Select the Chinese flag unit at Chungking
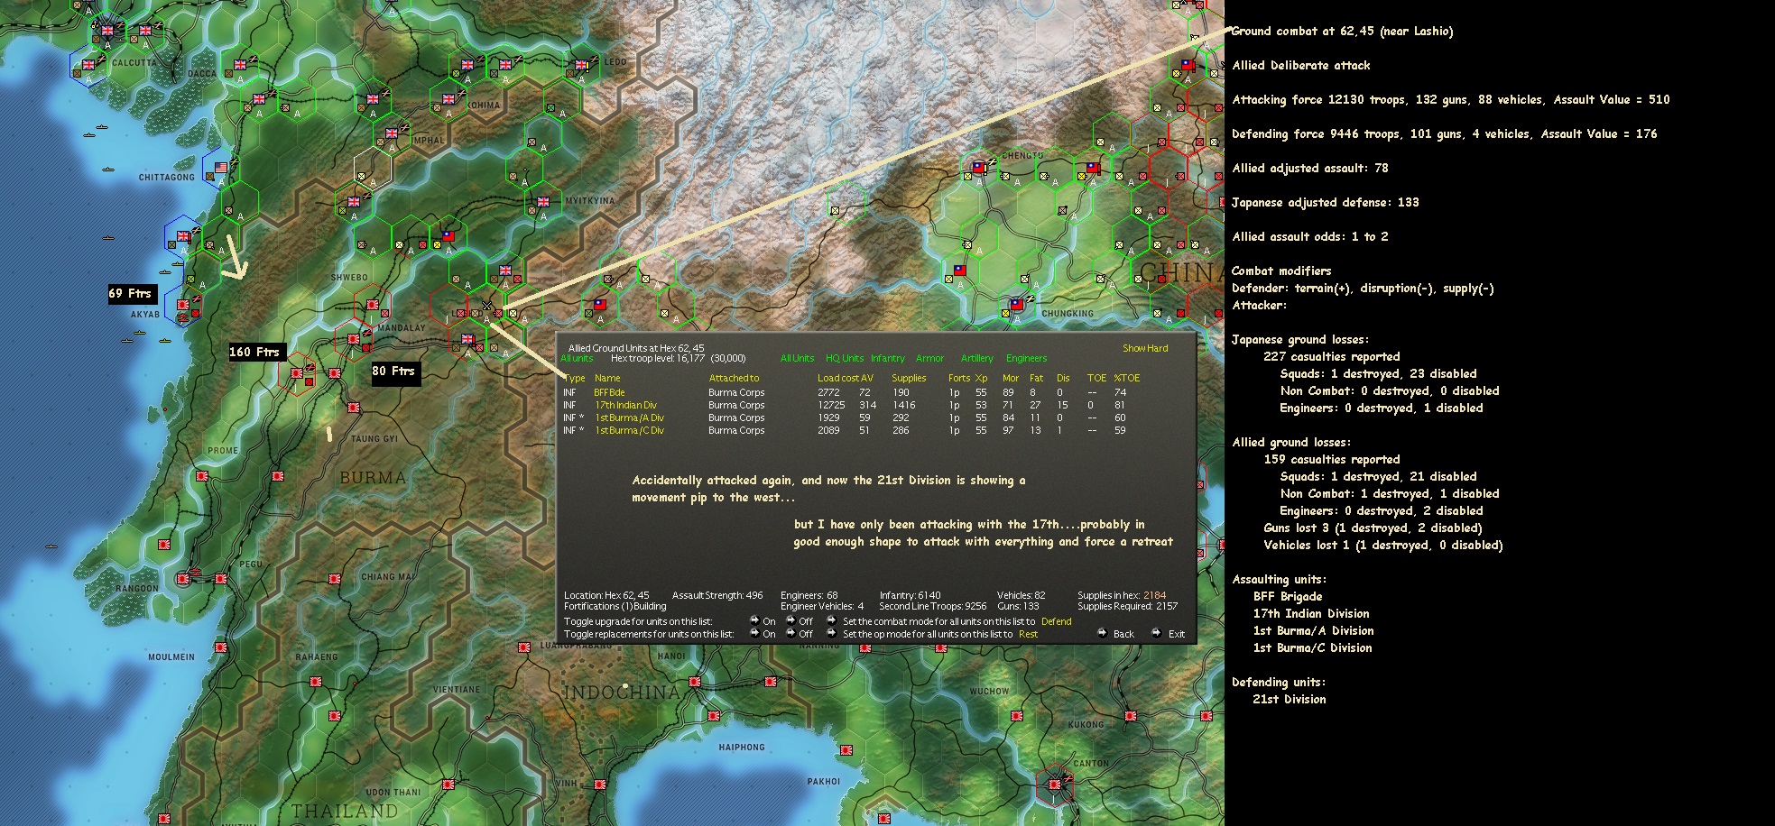1775x826 pixels. point(1017,305)
